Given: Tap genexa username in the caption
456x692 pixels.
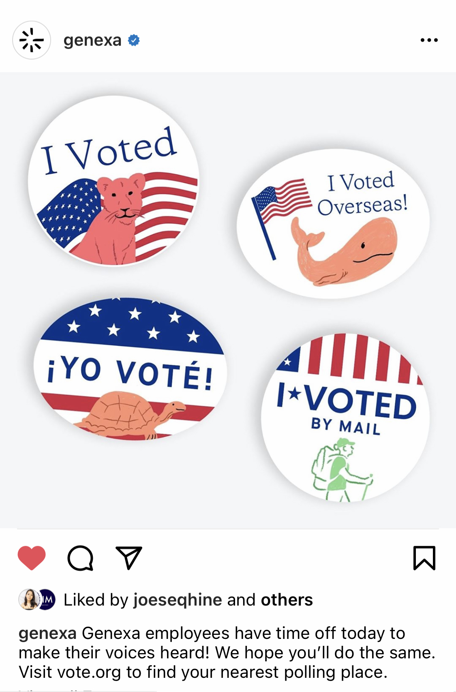Looking at the screenshot, I should coord(48,633).
